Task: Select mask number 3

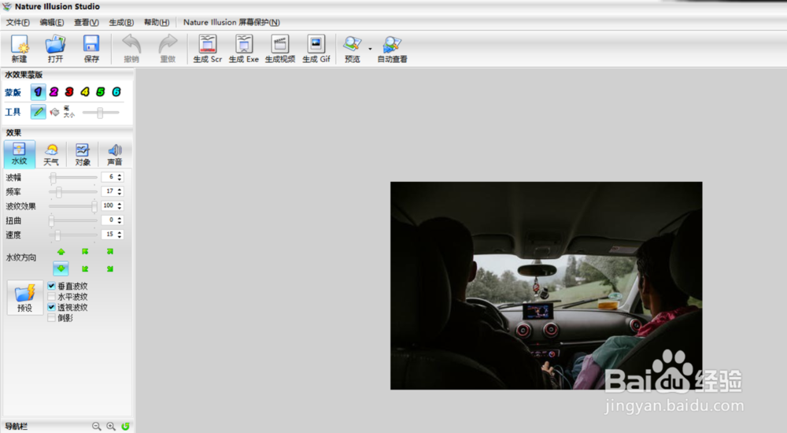Action: point(69,92)
